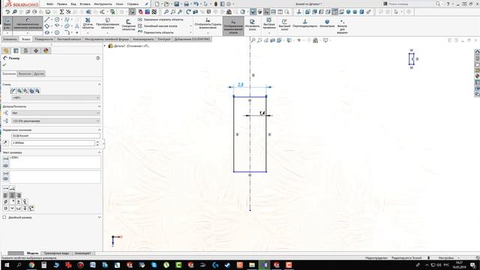Click the Sigma equations icon in toolbar
This screenshot has width=480, height=270.
click(61, 12)
